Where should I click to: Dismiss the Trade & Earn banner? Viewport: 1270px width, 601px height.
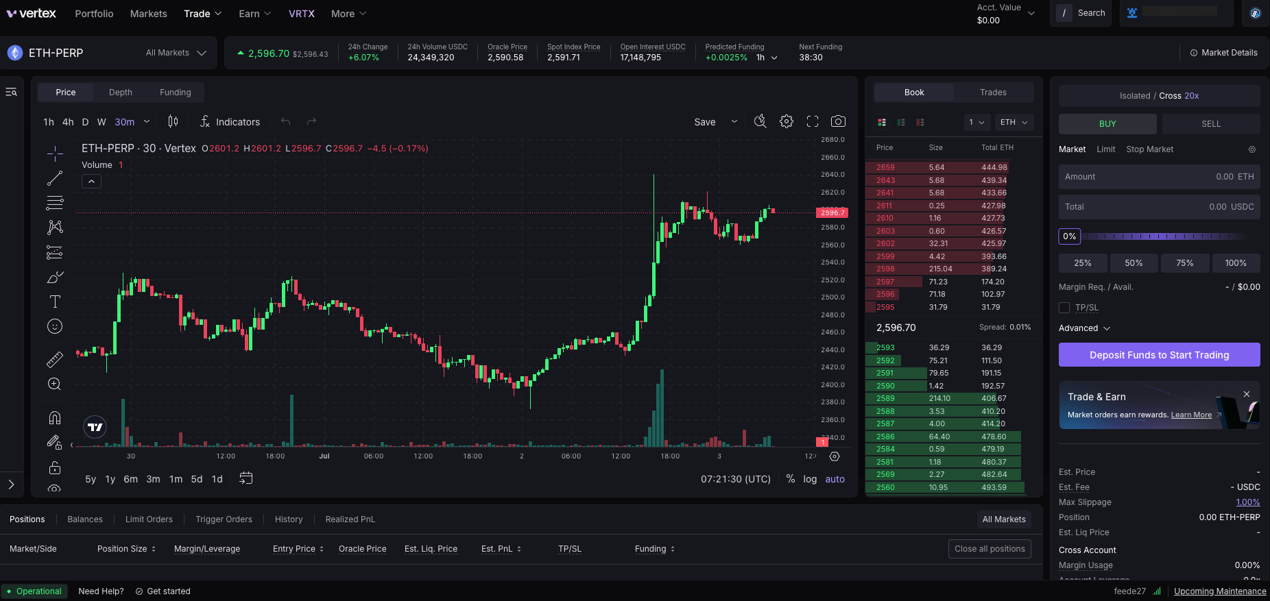pyautogui.click(x=1247, y=394)
